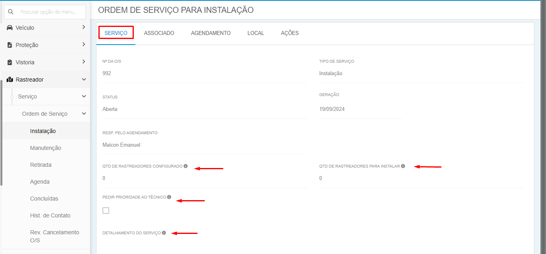Click the Ordem de Serviço para Instalação heading
Viewport: 546px width, 254px height.
pyautogui.click(x=176, y=10)
